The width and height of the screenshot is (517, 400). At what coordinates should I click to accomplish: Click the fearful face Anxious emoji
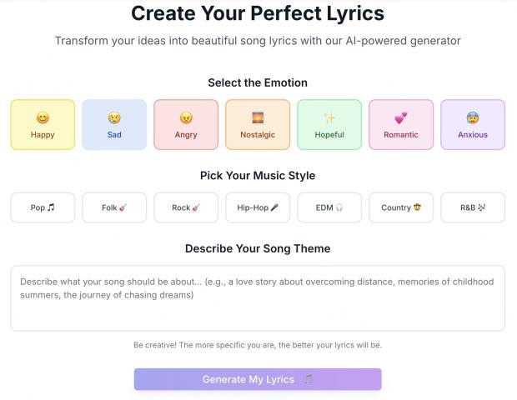(x=473, y=118)
